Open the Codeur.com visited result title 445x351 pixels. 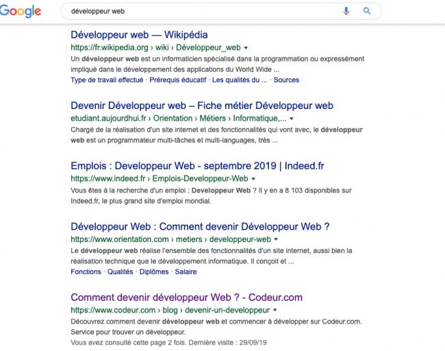pos(186,298)
